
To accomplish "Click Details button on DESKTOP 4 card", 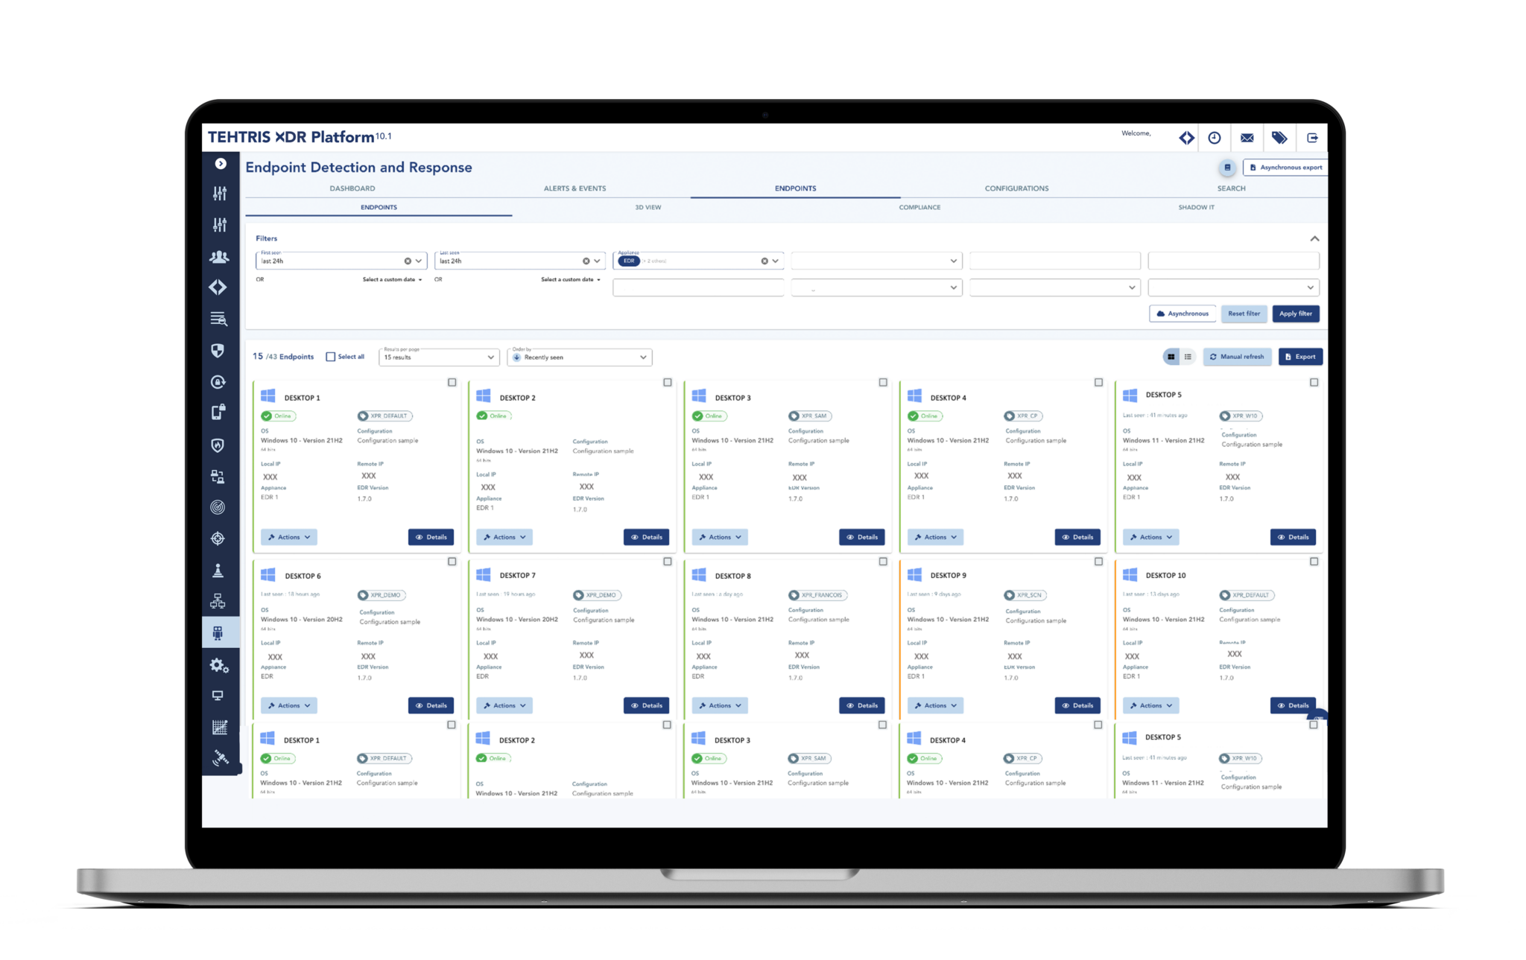I will (1077, 537).
